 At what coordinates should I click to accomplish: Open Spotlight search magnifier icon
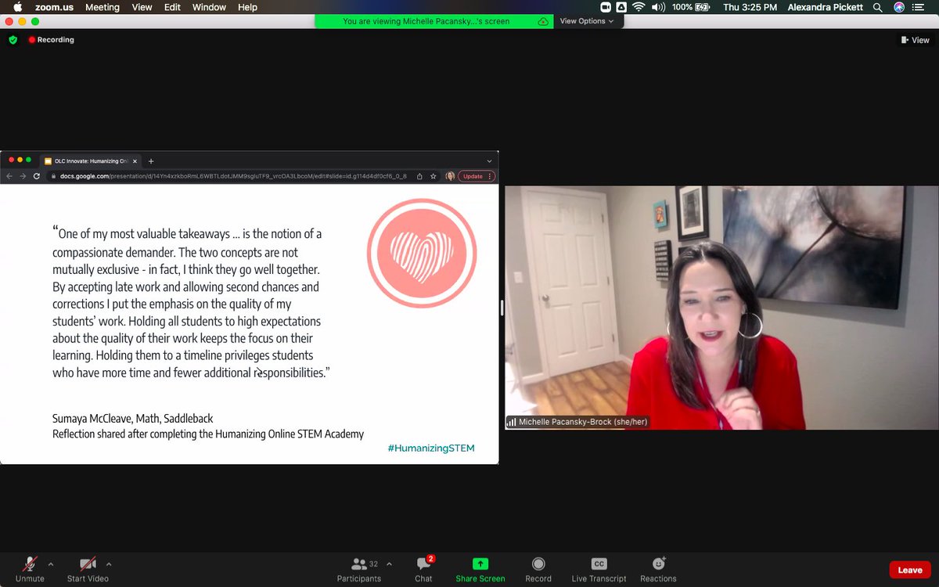(x=878, y=7)
